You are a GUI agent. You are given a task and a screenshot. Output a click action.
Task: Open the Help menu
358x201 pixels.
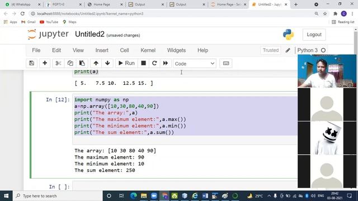pos(202,50)
